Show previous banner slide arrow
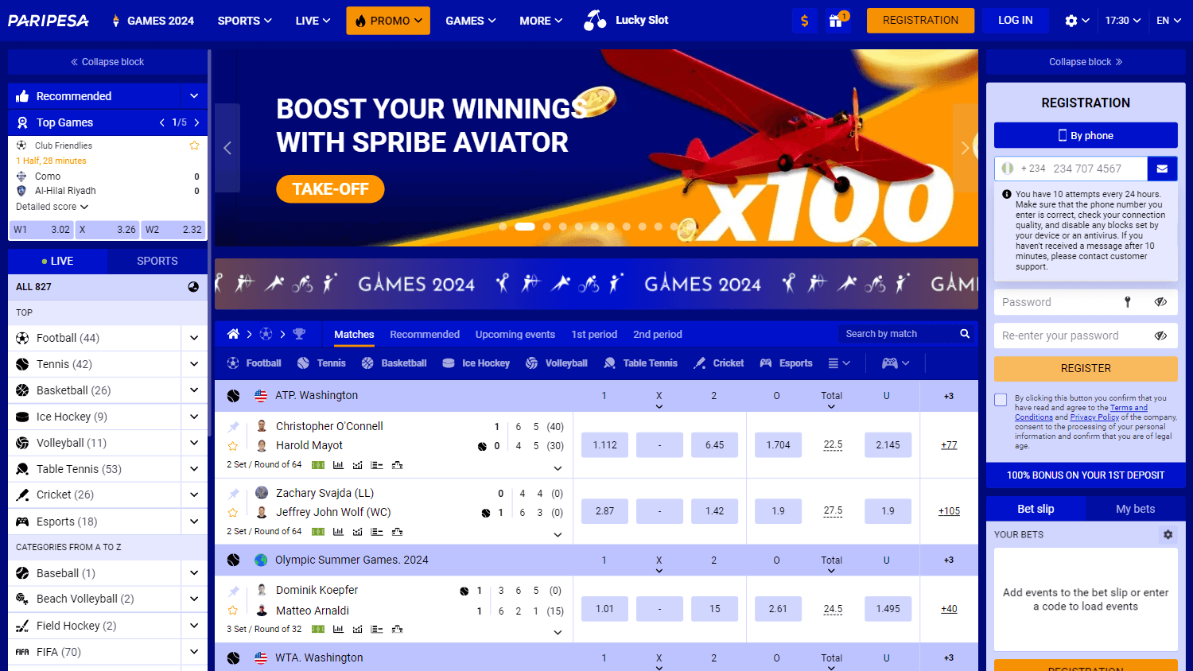The height and width of the screenshot is (671, 1193). point(227,148)
